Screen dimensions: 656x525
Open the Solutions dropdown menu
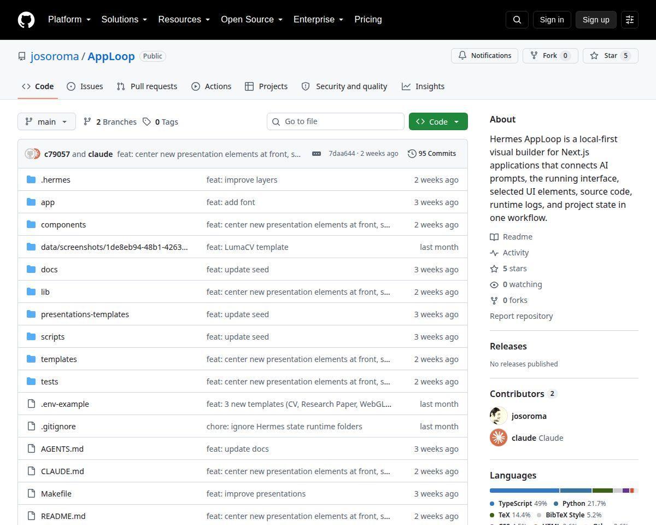click(x=124, y=20)
